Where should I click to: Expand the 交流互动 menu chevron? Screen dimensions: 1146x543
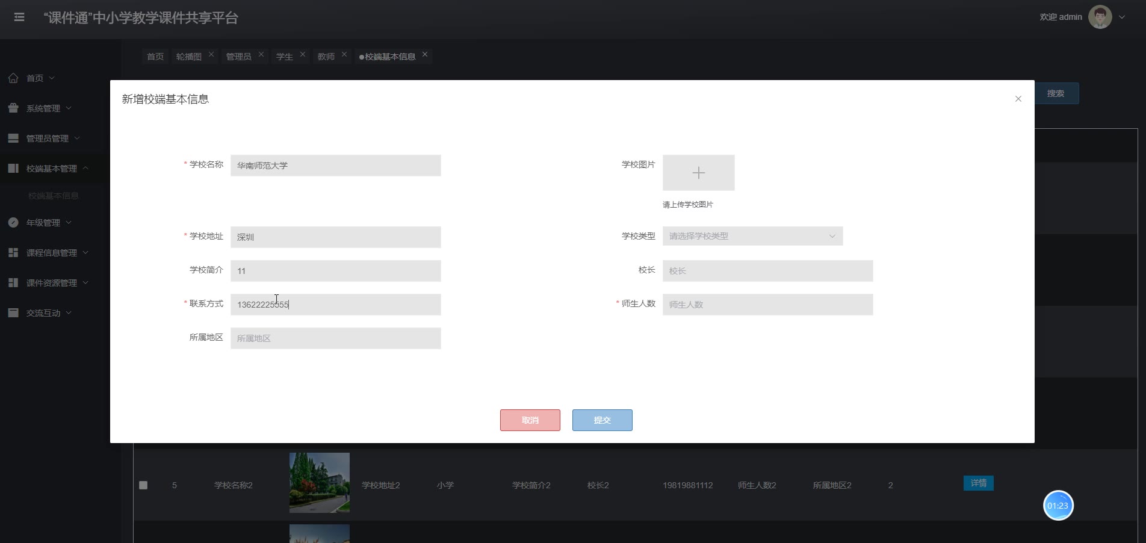(x=69, y=312)
